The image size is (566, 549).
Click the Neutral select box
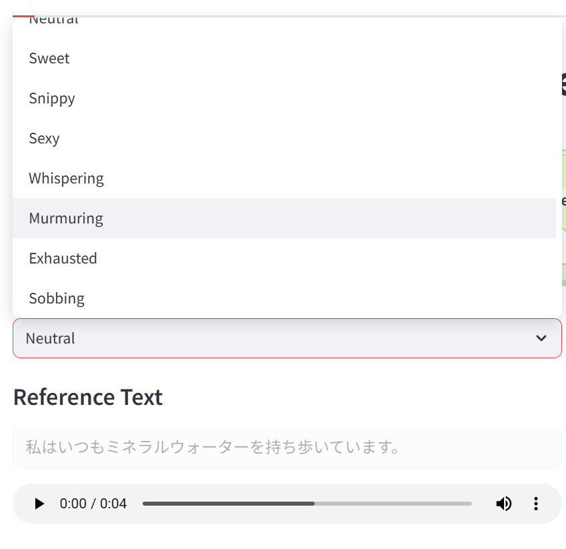pos(267,338)
